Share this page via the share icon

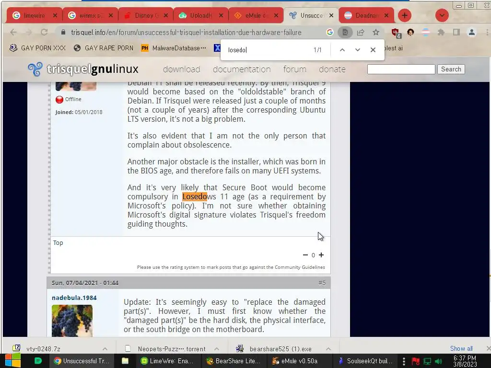tap(361, 32)
